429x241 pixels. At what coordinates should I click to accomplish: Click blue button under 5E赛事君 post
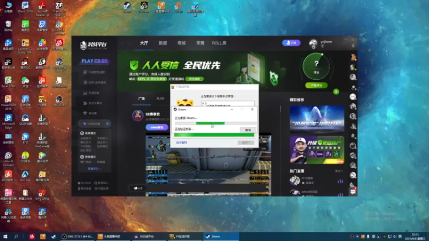click(157, 127)
